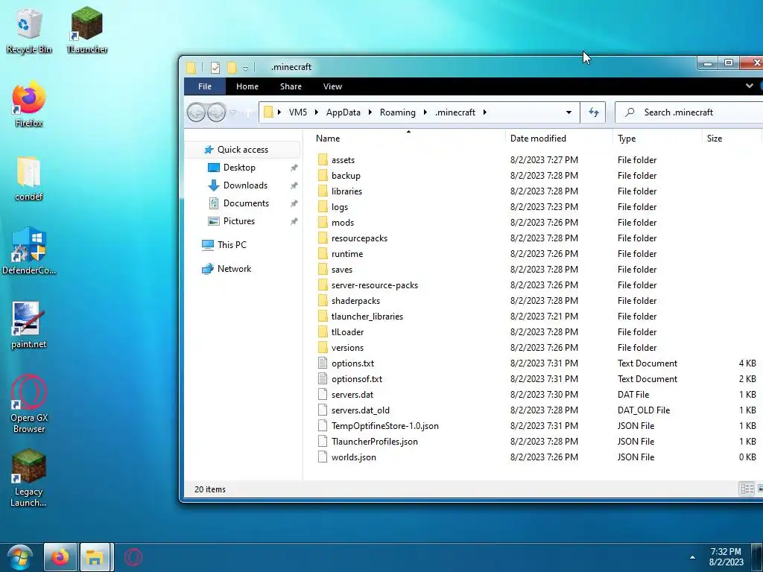Click the New folder icon in title bar
The width and height of the screenshot is (763, 572).
pyautogui.click(x=232, y=67)
